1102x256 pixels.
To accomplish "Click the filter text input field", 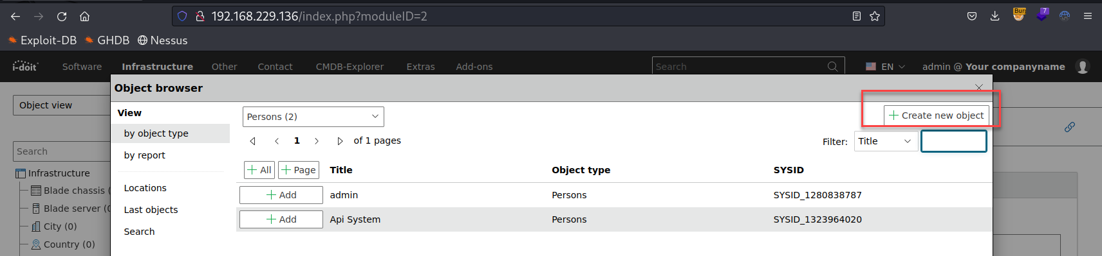I will pos(954,141).
